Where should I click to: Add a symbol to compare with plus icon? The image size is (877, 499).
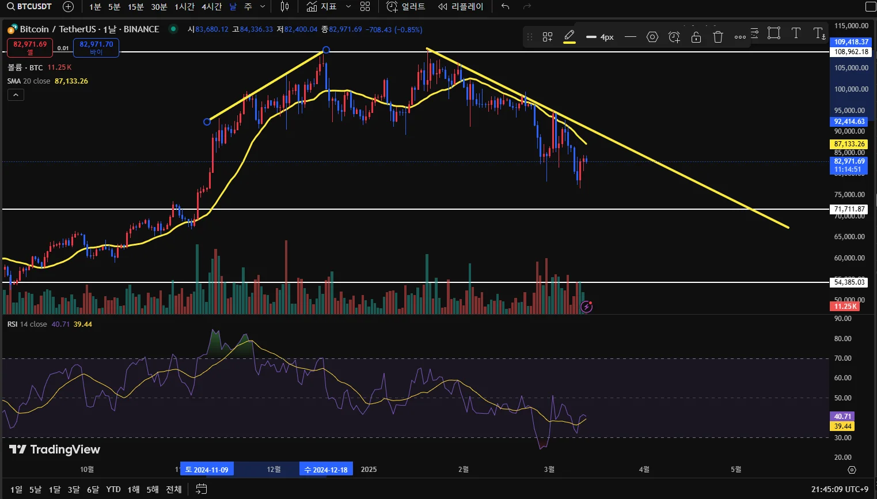(68, 6)
